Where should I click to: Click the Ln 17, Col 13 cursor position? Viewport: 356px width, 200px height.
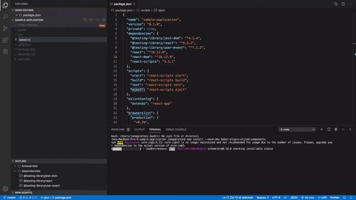click(238, 198)
